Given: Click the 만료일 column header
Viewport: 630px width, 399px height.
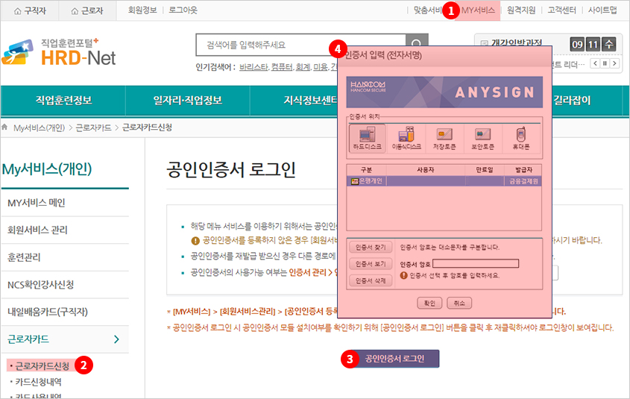Looking at the screenshot, I should (484, 170).
